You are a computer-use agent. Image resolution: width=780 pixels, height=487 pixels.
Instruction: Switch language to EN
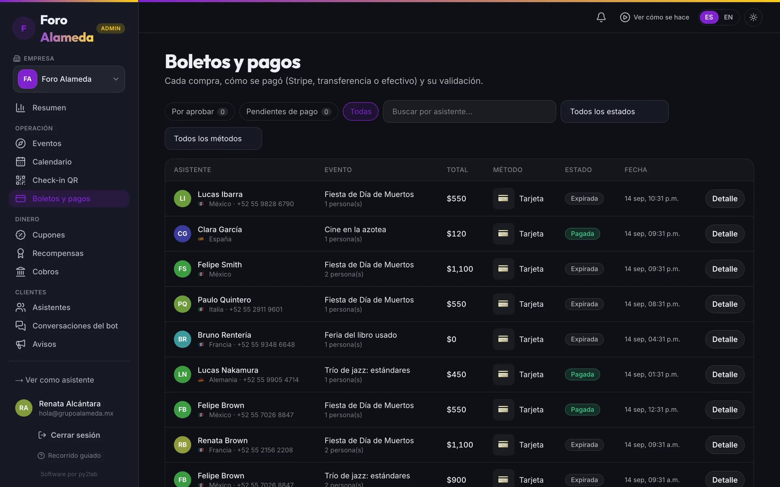click(x=728, y=17)
